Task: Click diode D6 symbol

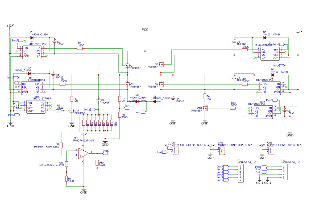Action: click(137, 101)
